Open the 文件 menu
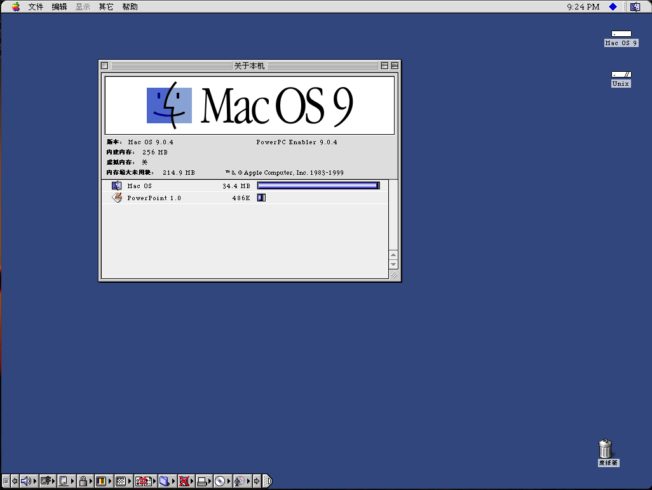652x490 pixels. tap(36, 6)
